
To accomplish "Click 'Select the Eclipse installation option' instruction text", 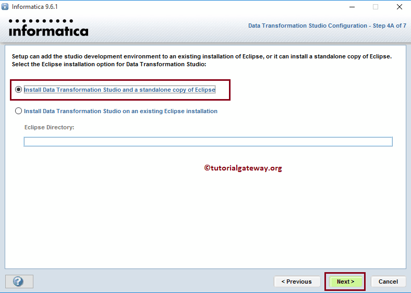I will pyautogui.click(x=109, y=64).
